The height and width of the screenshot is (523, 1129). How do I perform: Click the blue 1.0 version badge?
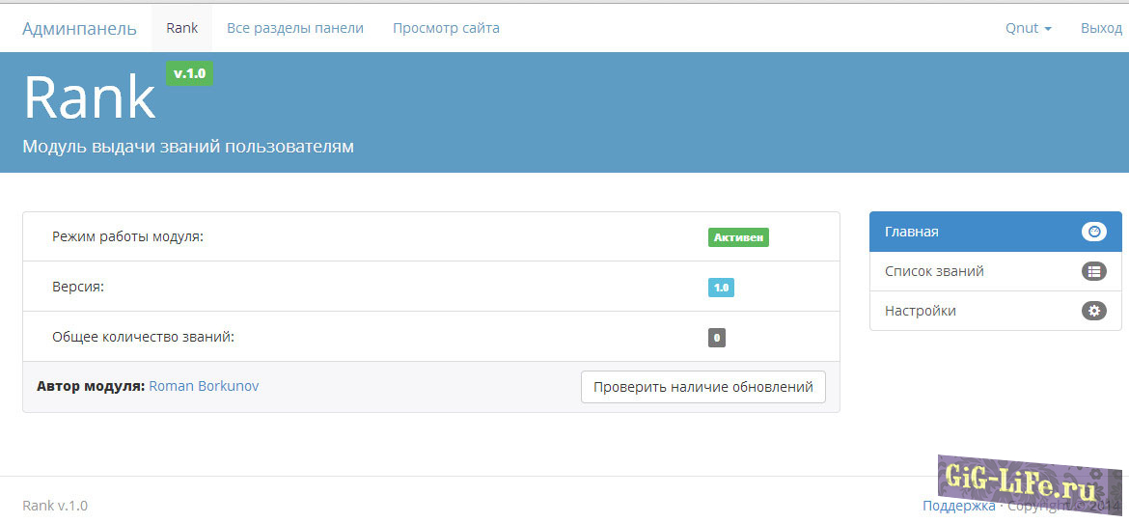point(721,288)
